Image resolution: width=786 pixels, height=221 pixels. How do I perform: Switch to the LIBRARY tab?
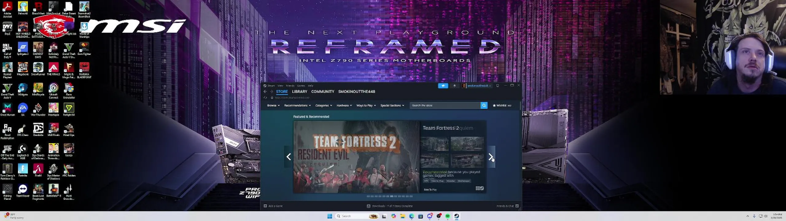click(299, 91)
